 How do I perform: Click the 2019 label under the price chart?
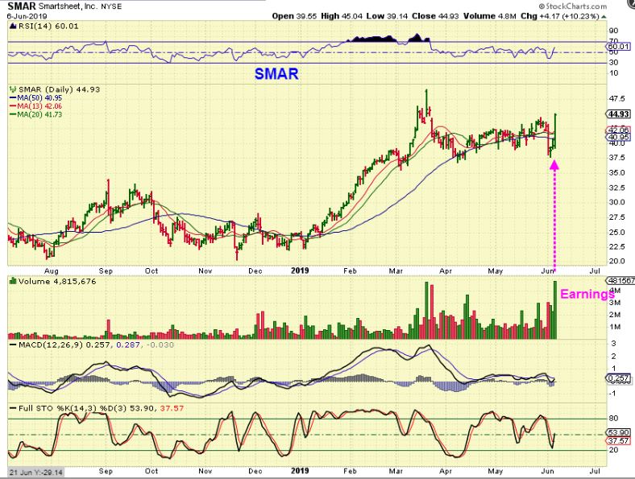[x=300, y=270]
